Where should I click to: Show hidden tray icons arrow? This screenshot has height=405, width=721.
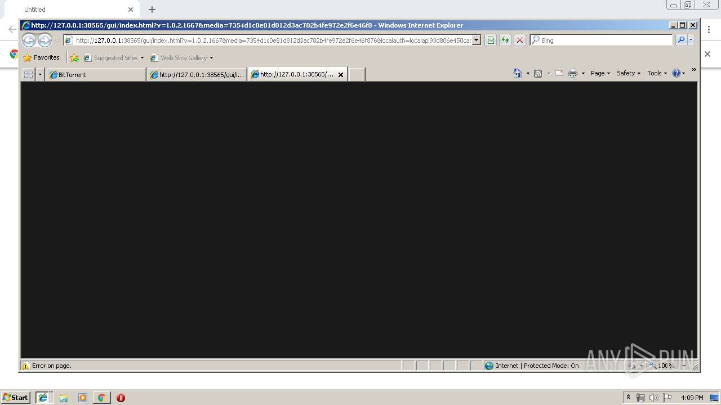[628, 397]
